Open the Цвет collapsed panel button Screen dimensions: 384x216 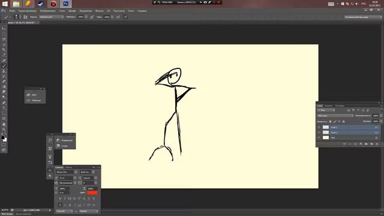(35, 95)
